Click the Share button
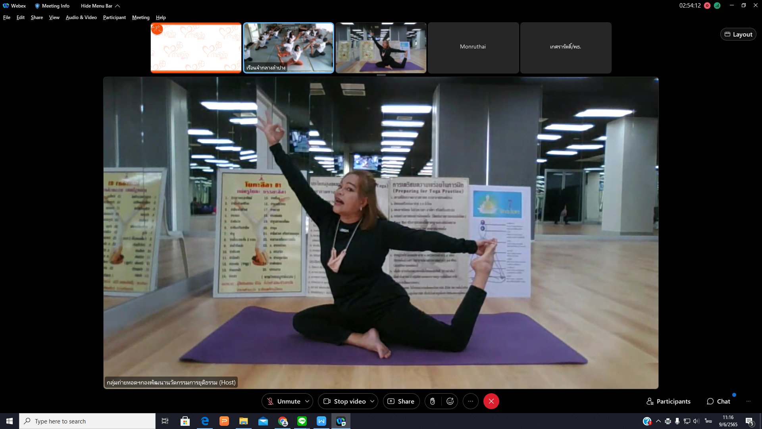The height and width of the screenshot is (429, 762). point(401,401)
